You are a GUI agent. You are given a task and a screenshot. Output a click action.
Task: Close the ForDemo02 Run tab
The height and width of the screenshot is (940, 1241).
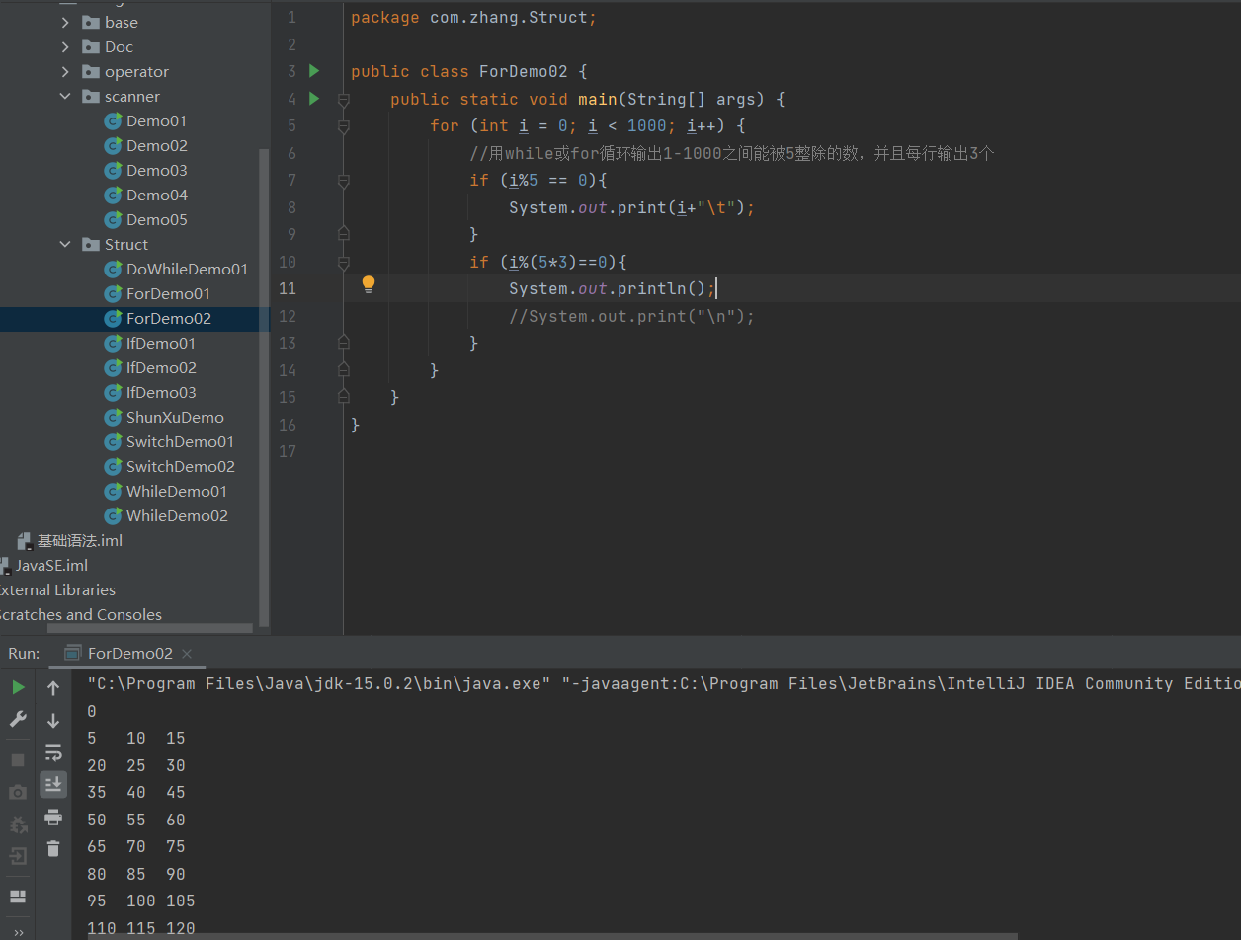[187, 654]
